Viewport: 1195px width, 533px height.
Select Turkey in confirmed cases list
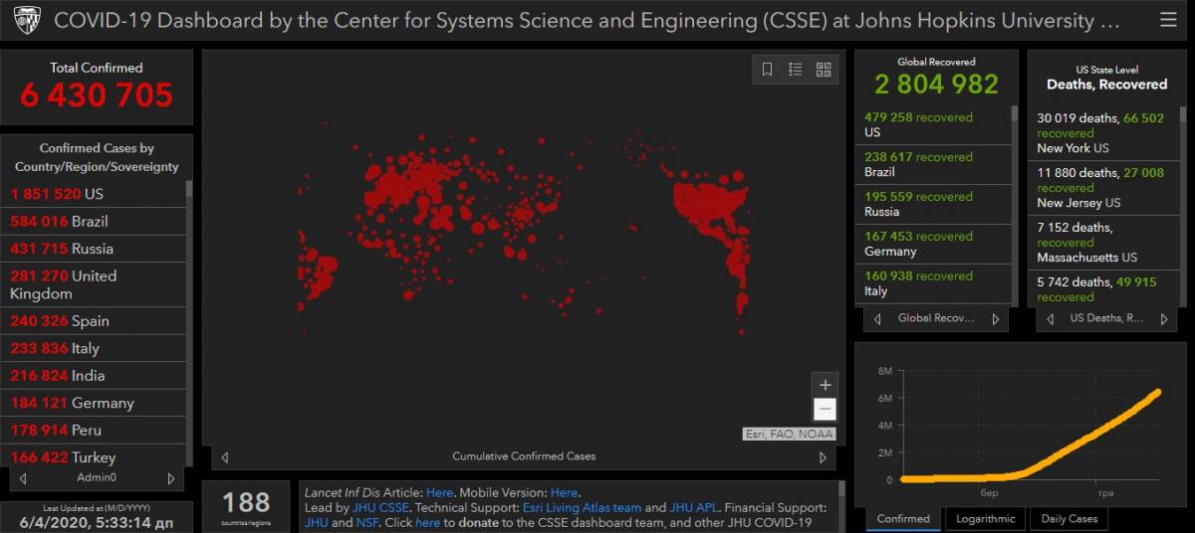[94, 456]
